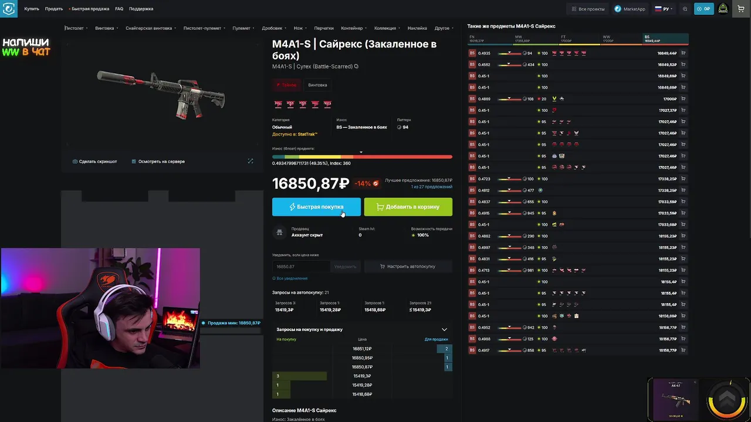Screen dimensions: 751x422
Task: Open the Все уведомления link
Action: [290, 278]
